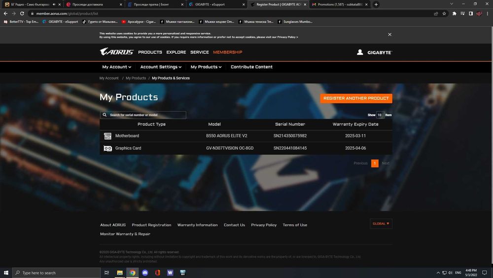Open the Privacy Policy footer link

tap(264, 225)
